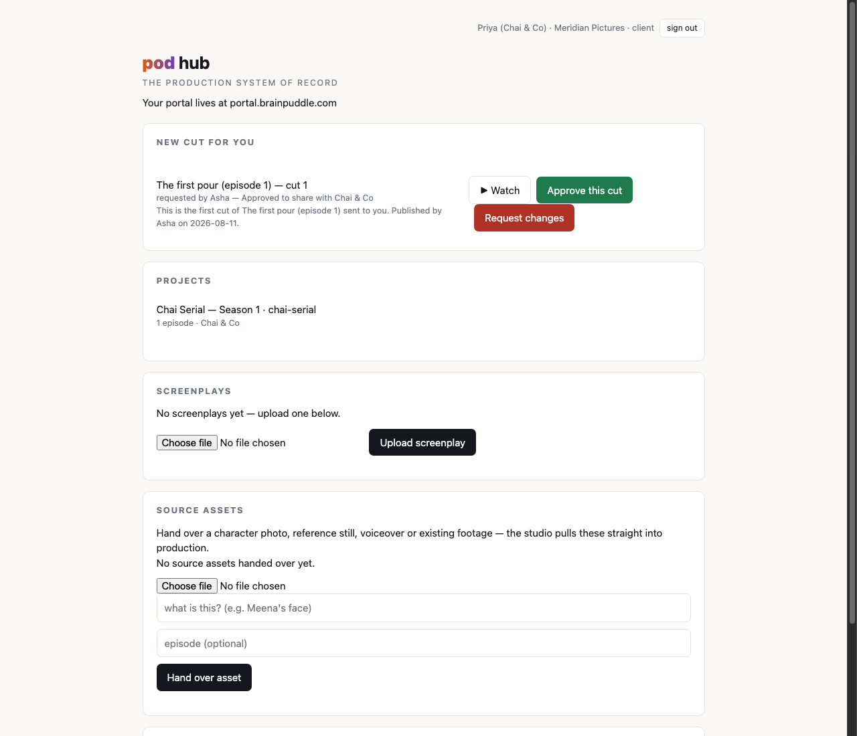Click the New Cut For You heading
This screenshot has height=736, width=857.
206,142
